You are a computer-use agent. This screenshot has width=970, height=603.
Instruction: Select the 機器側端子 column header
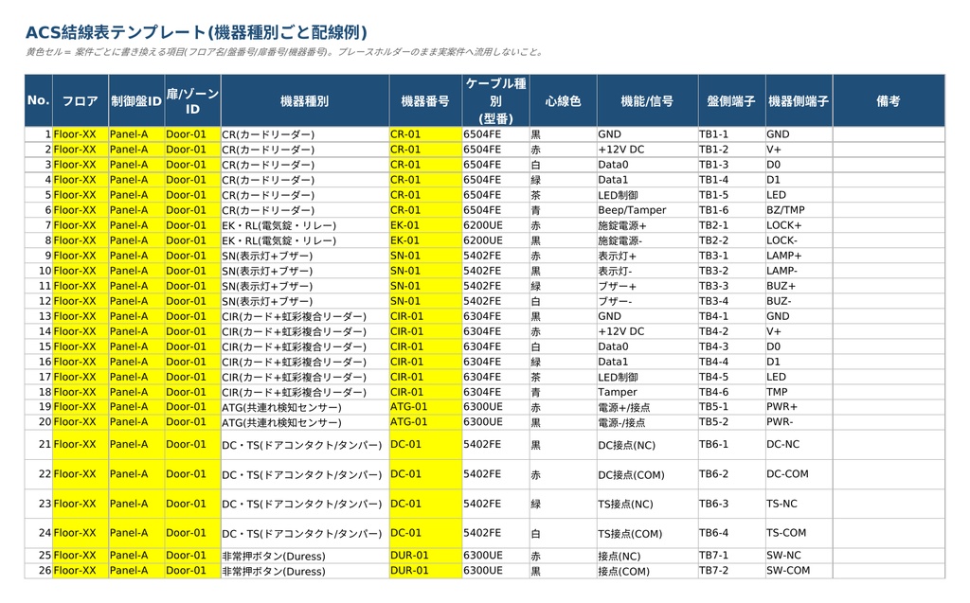click(x=799, y=100)
